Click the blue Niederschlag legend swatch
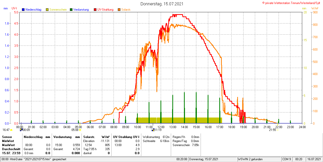The height and width of the screenshot is (162, 323). tap(23, 10)
